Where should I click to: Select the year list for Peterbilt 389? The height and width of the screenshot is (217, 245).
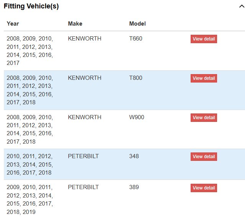(x=30, y=200)
